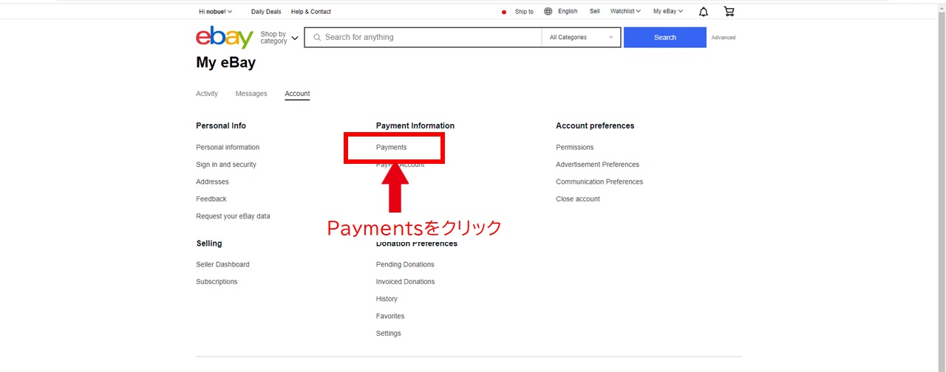Click the Account preferences heading
The image size is (946, 372).
coord(595,126)
